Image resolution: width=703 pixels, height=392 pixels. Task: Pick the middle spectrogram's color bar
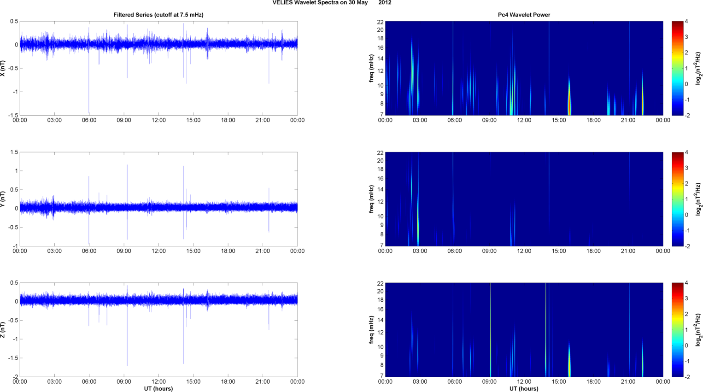coord(677,199)
